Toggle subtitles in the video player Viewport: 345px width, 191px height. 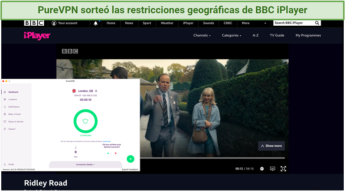click(x=273, y=169)
